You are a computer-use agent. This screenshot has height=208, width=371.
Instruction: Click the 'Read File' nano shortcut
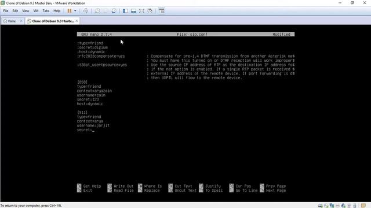(121, 190)
